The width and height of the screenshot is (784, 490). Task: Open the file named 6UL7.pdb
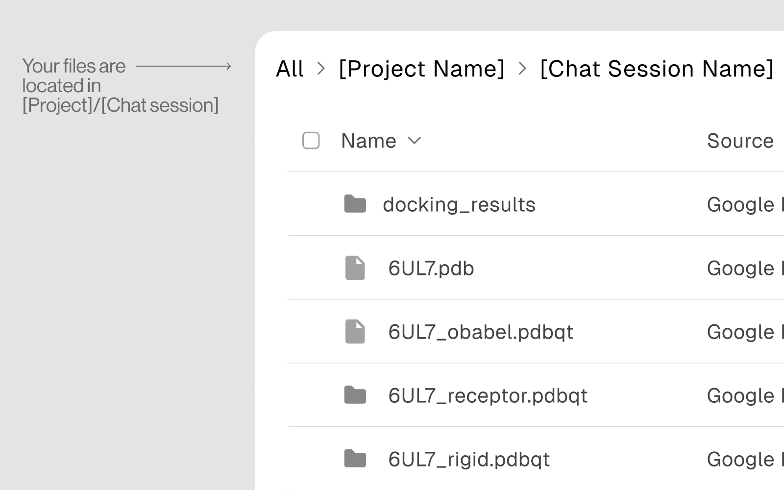coord(431,269)
